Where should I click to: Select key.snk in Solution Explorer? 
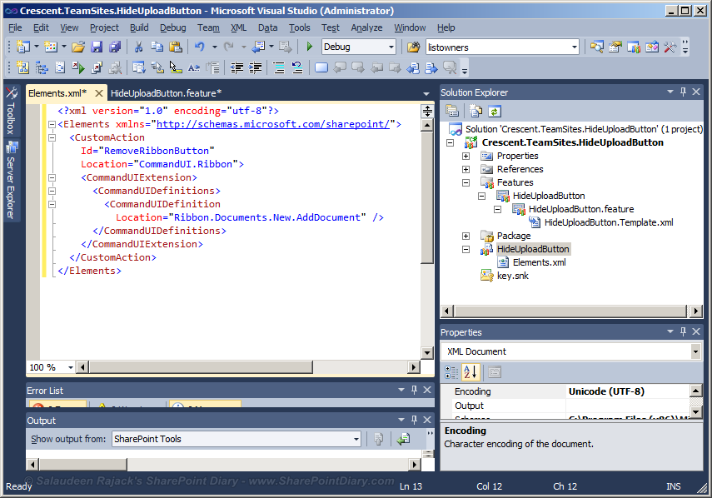coord(513,276)
